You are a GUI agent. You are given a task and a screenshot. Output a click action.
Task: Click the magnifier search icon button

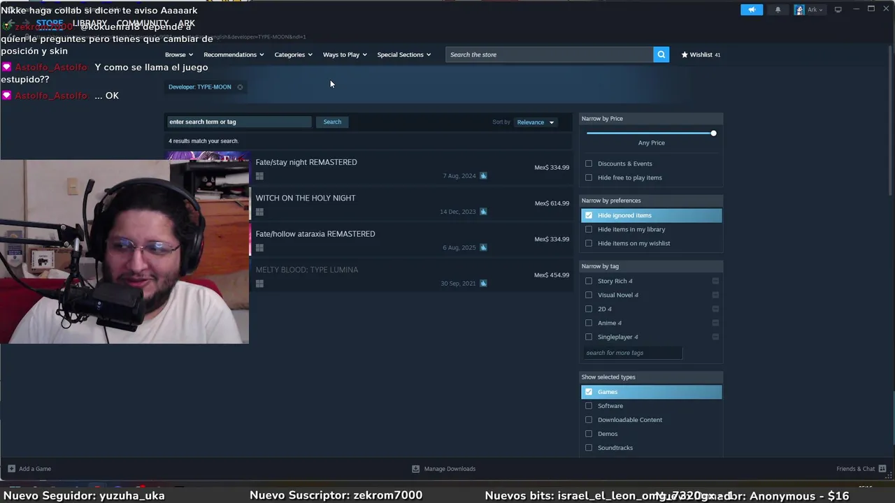pos(661,54)
